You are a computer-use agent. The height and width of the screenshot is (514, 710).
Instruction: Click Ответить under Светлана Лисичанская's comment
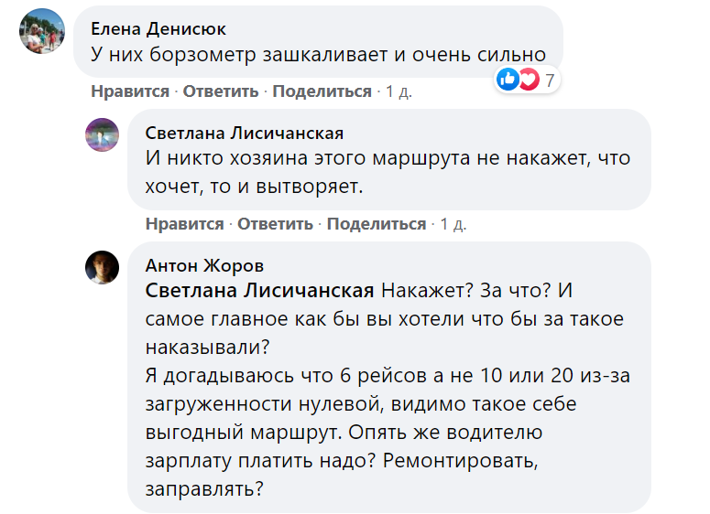point(278,224)
